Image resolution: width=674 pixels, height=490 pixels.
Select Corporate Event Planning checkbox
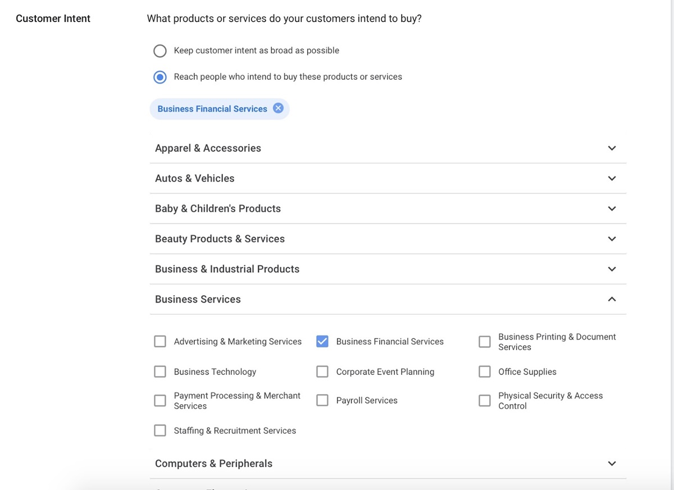click(x=322, y=372)
